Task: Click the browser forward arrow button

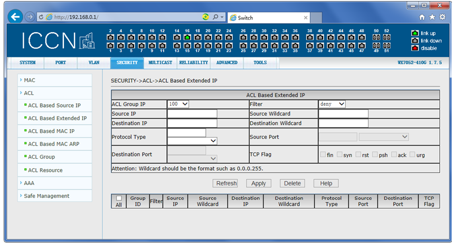Action: (30, 17)
